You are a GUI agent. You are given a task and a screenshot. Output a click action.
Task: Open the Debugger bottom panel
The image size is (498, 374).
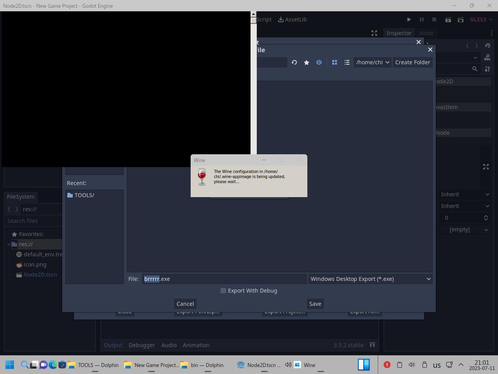142,345
